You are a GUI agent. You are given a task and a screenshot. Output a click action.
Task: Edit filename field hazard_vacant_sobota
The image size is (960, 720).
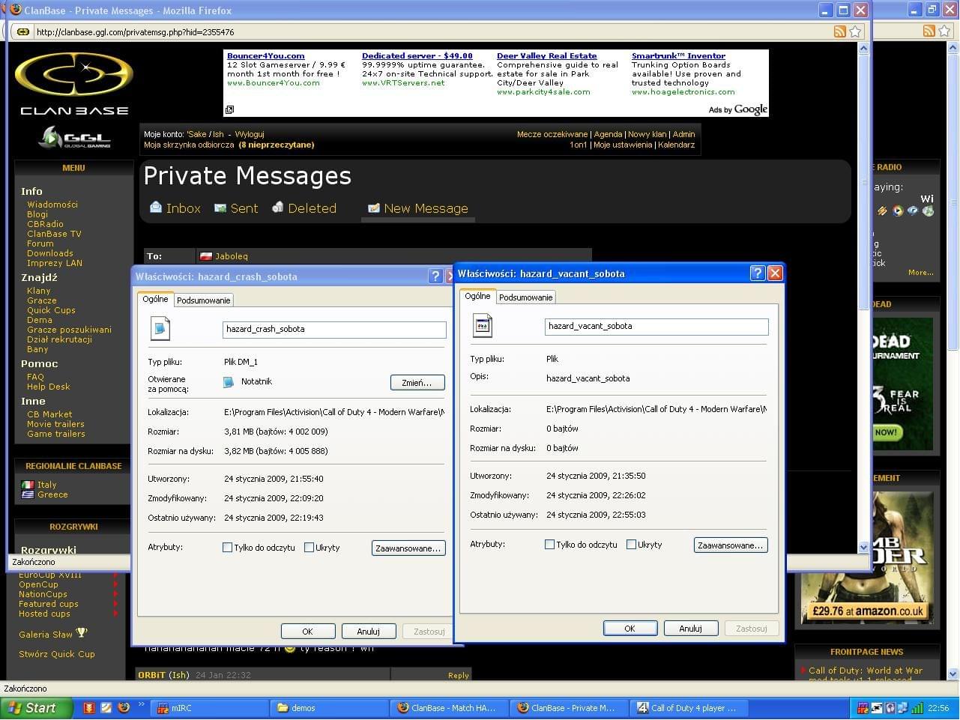(x=656, y=326)
